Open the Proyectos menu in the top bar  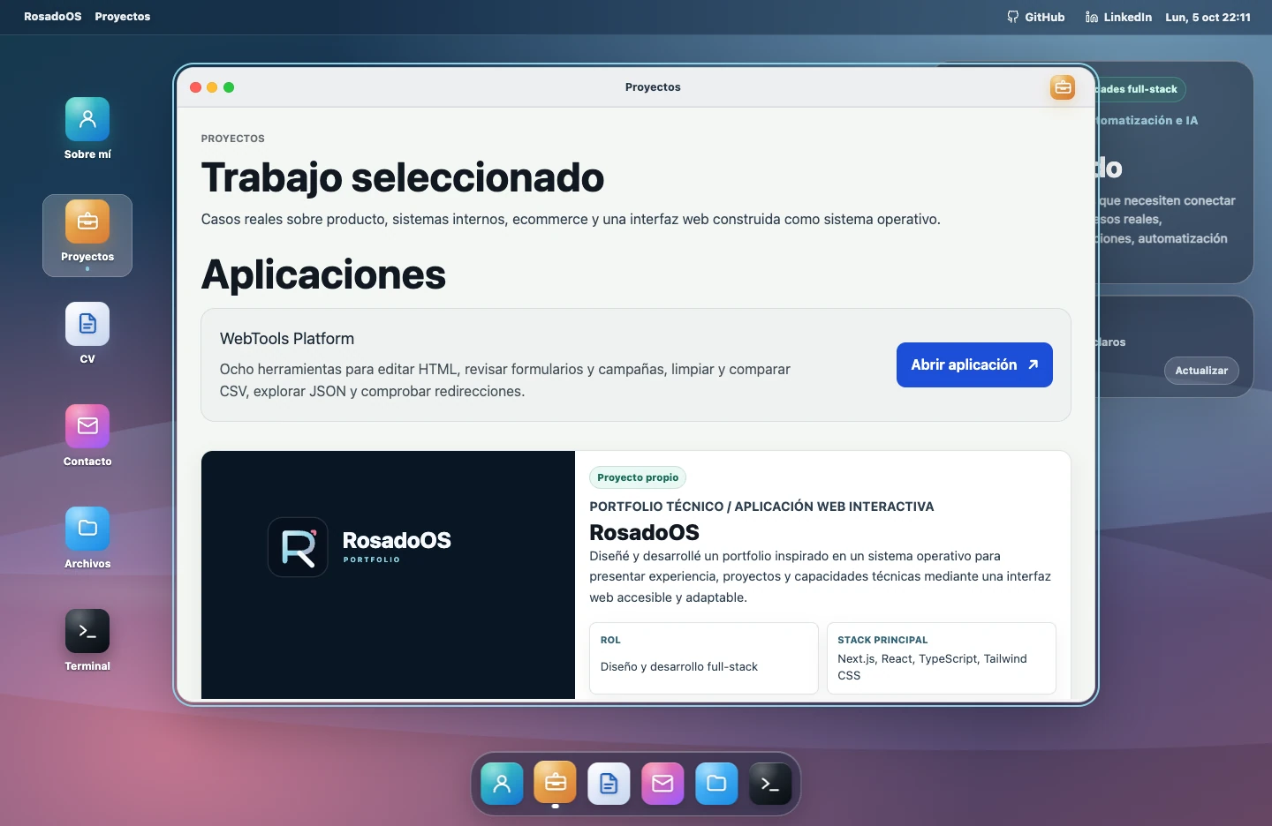(x=123, y=17)
